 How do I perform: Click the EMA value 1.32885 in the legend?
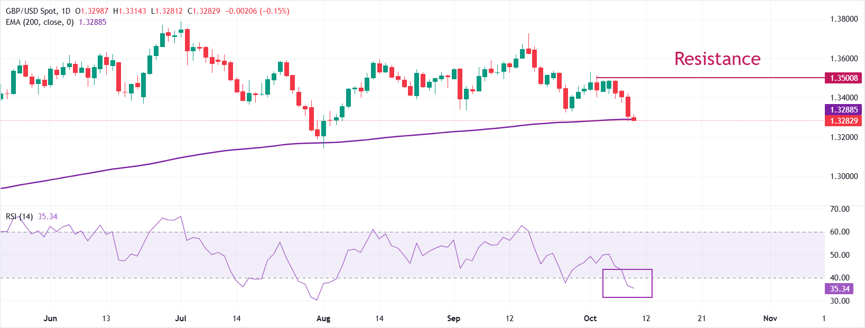point(92,22)
